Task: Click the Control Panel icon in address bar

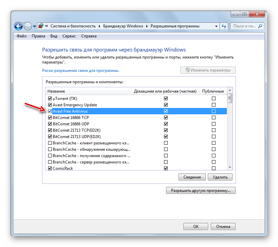Action: coord(41,26)
